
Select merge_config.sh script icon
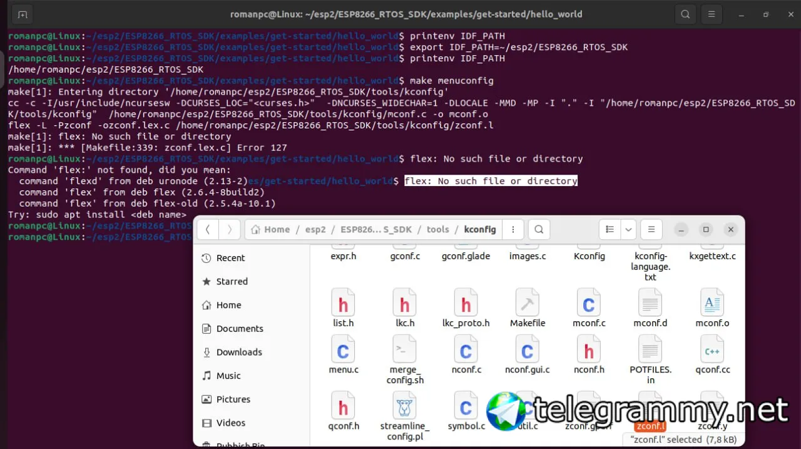[x=405, y=349]
